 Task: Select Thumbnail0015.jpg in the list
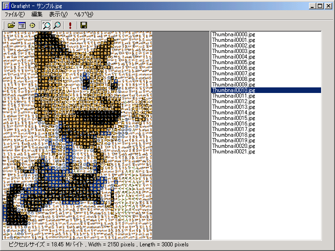[x=266, y=118]
